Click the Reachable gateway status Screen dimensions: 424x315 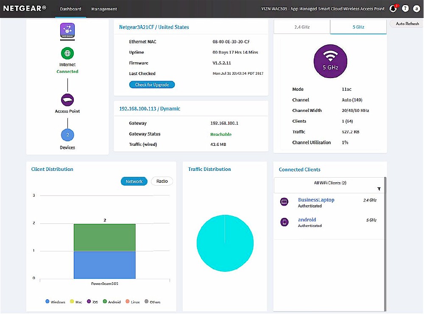pyautogui.click(x=221, y=134)
